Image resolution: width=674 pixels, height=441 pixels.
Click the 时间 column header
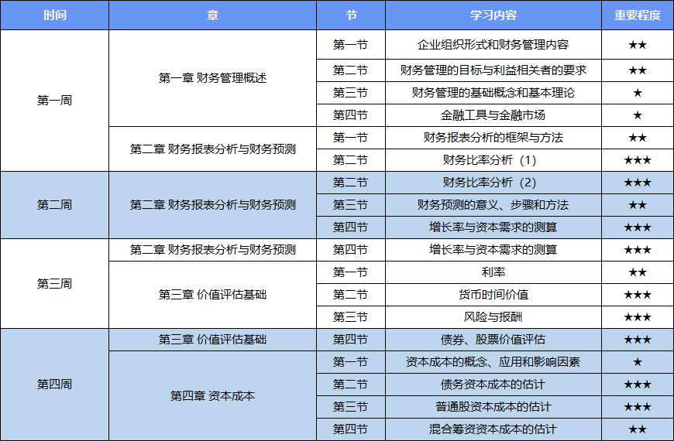[54, 15]
